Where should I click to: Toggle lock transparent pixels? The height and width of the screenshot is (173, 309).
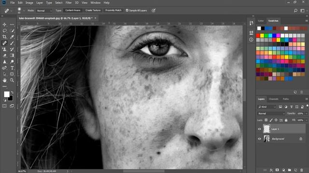click(x=266, y=120)
